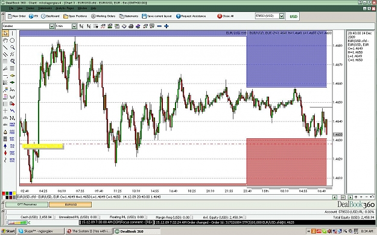
Task: Select the vertical line tool
Action: (12, 33)
